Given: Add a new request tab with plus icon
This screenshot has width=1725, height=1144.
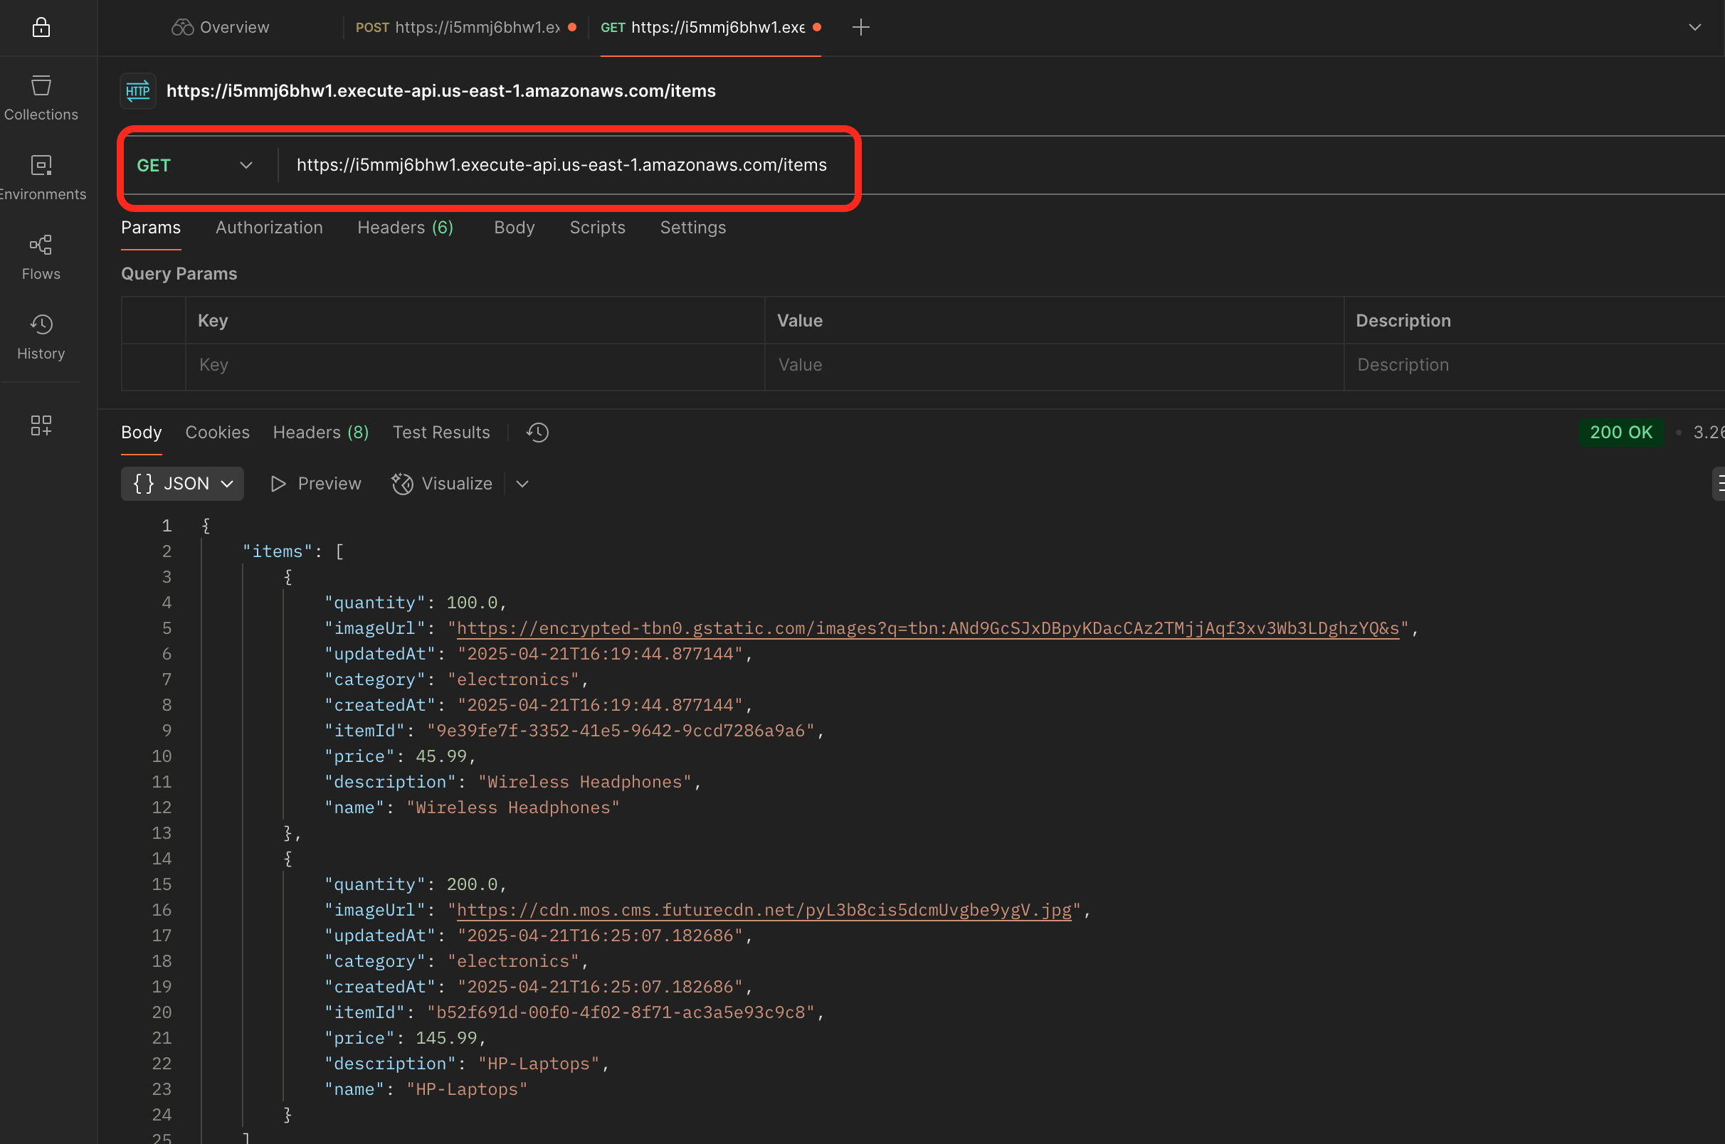Looking at the screenshot, I should (x=860, y=27).
